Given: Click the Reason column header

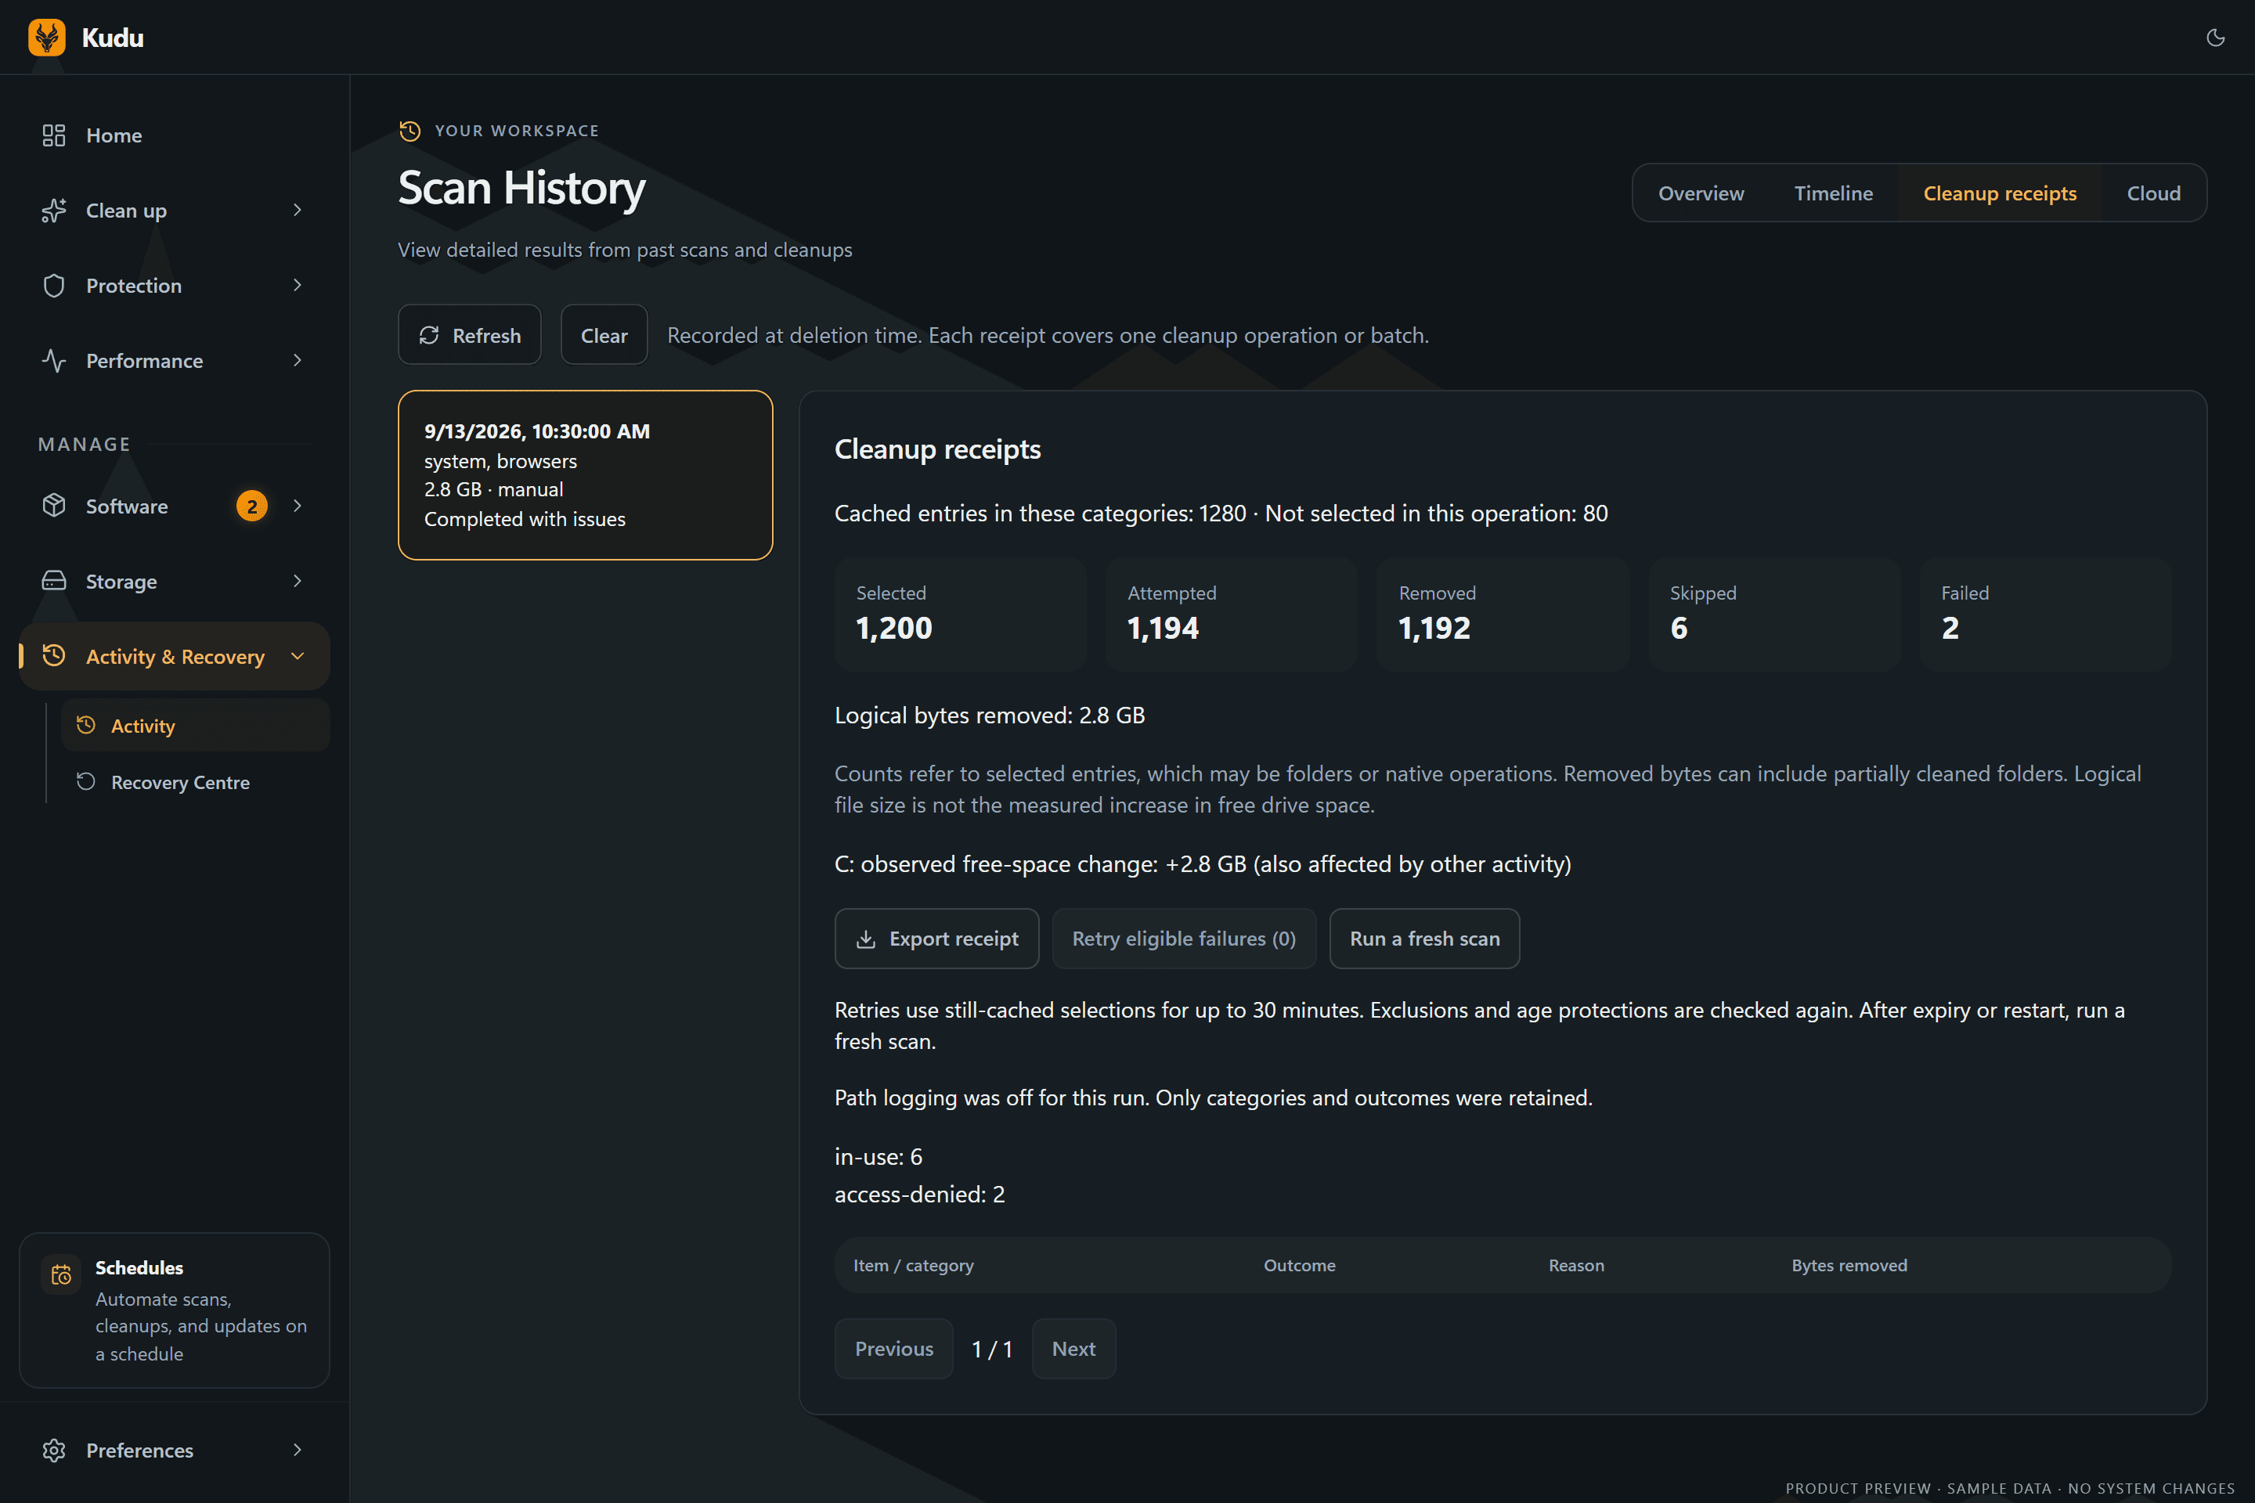Looking at the screenshot, I should point(1576,1265).
